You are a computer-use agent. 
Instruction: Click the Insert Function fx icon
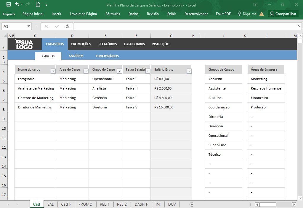[x=67, y=26]
